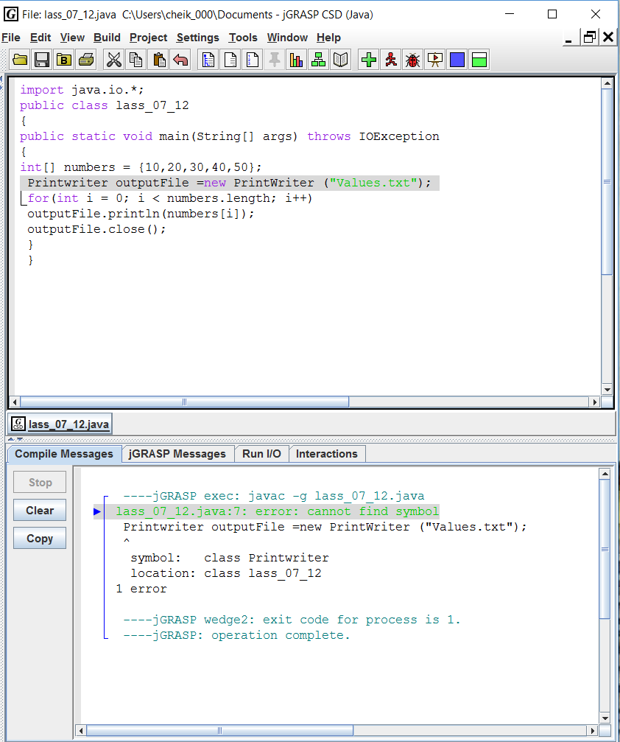Open the Interactions tab
This screenshot has width=620, height=742.
coord(327,454)
